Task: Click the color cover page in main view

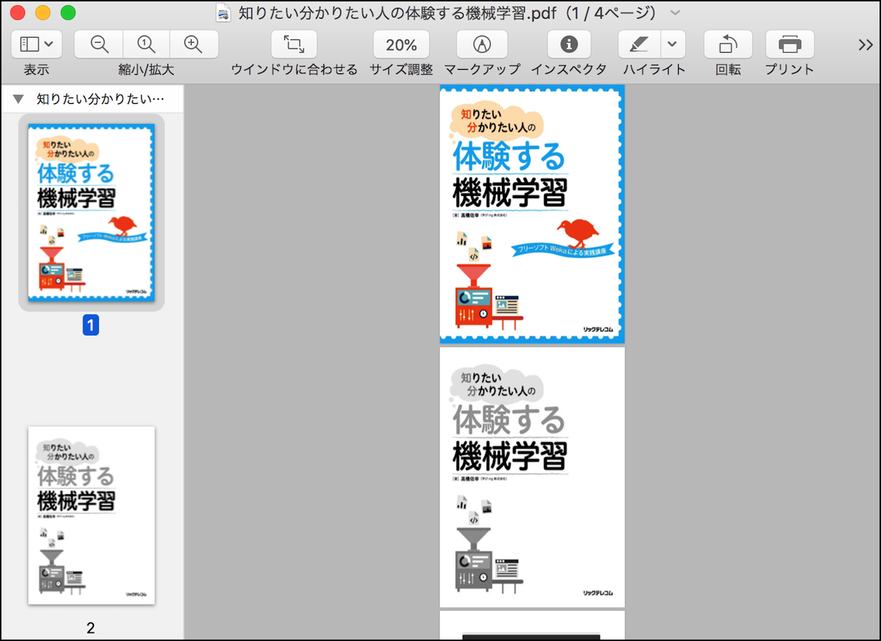Action: pos(532,214)
